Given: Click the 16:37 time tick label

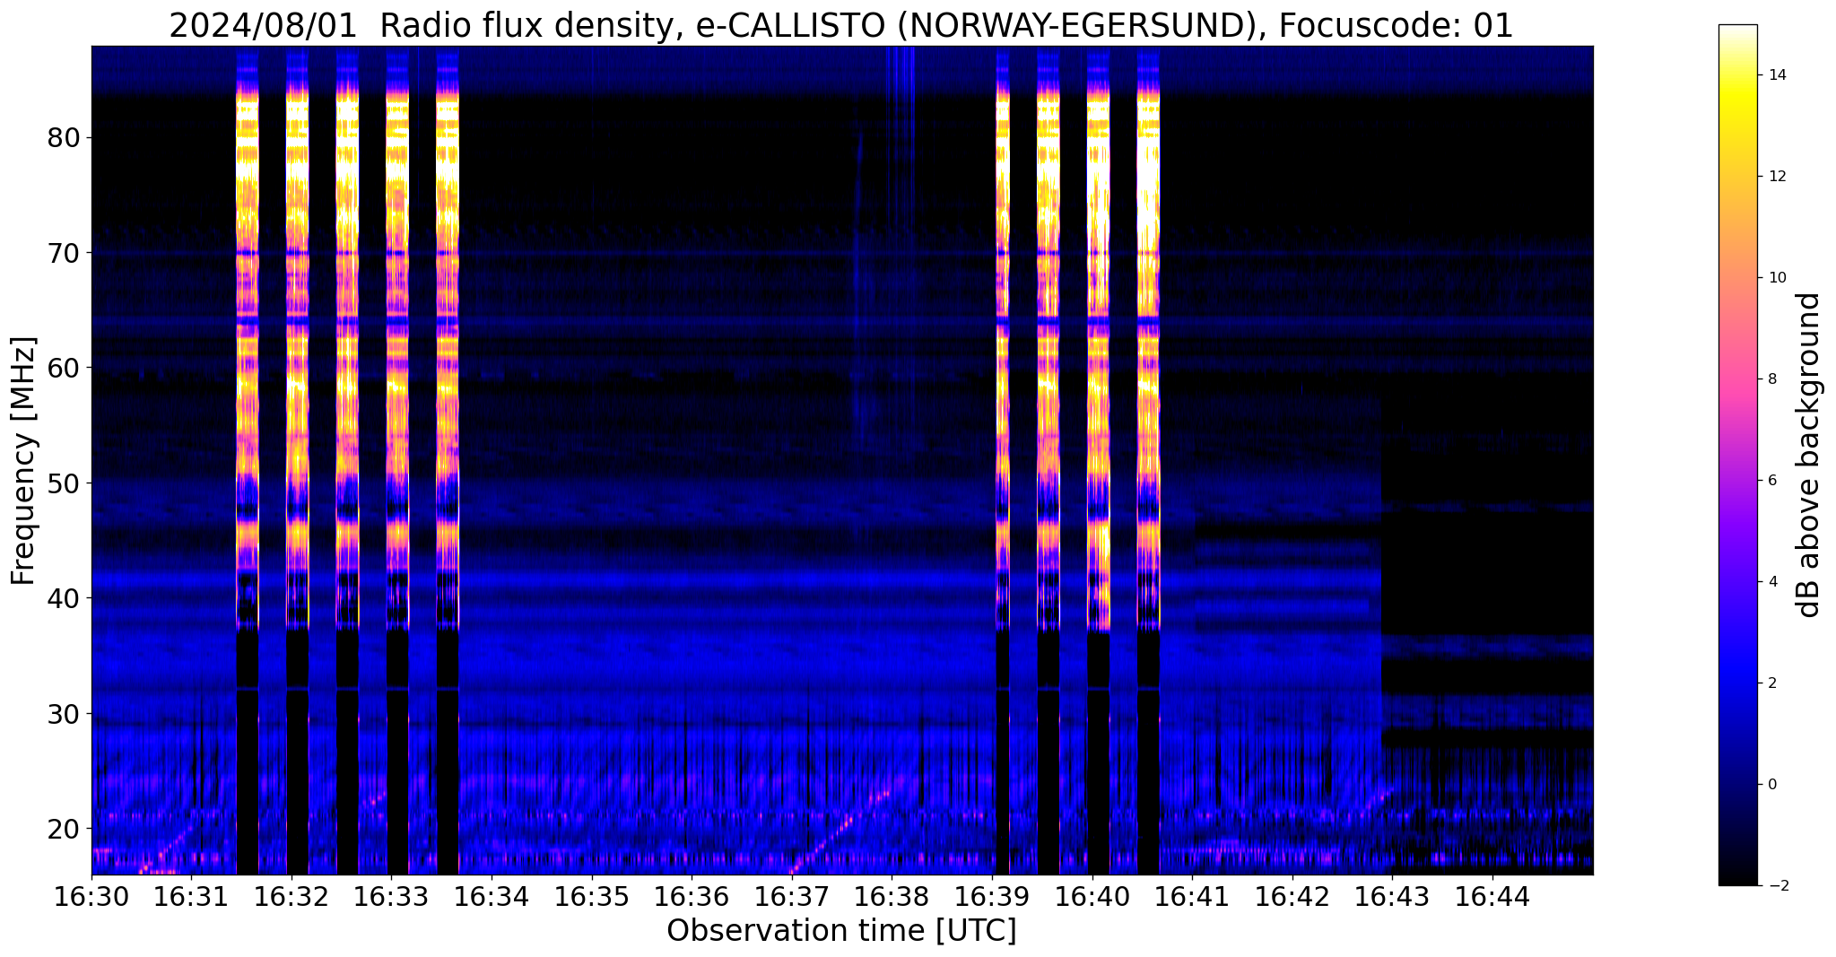Looking at the screenshot, I should click(792, 896).
